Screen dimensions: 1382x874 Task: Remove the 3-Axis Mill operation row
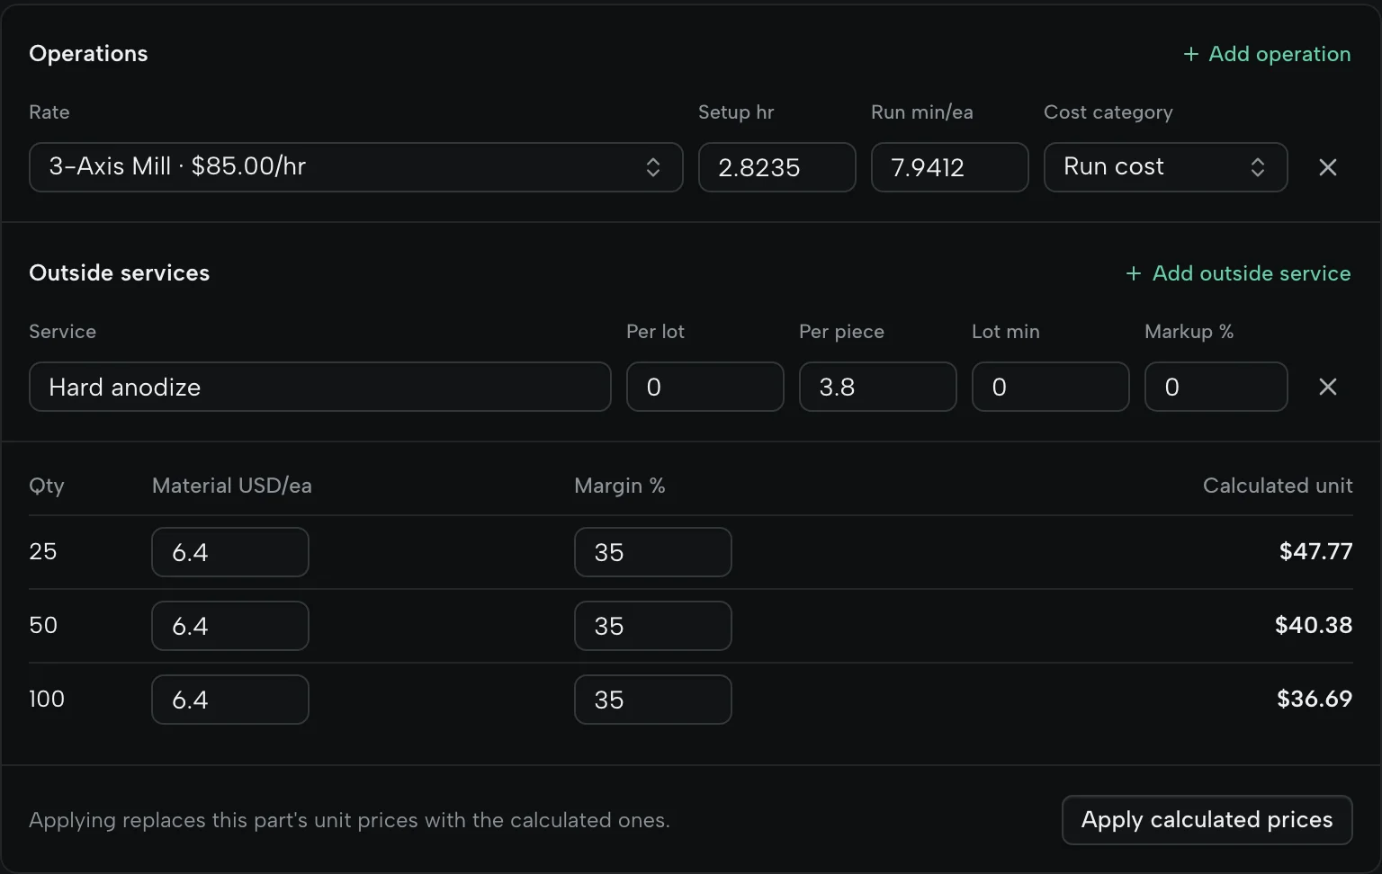1327,167
